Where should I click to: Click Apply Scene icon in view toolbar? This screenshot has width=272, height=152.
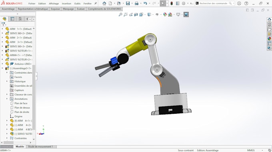click(x=170, y=14)
